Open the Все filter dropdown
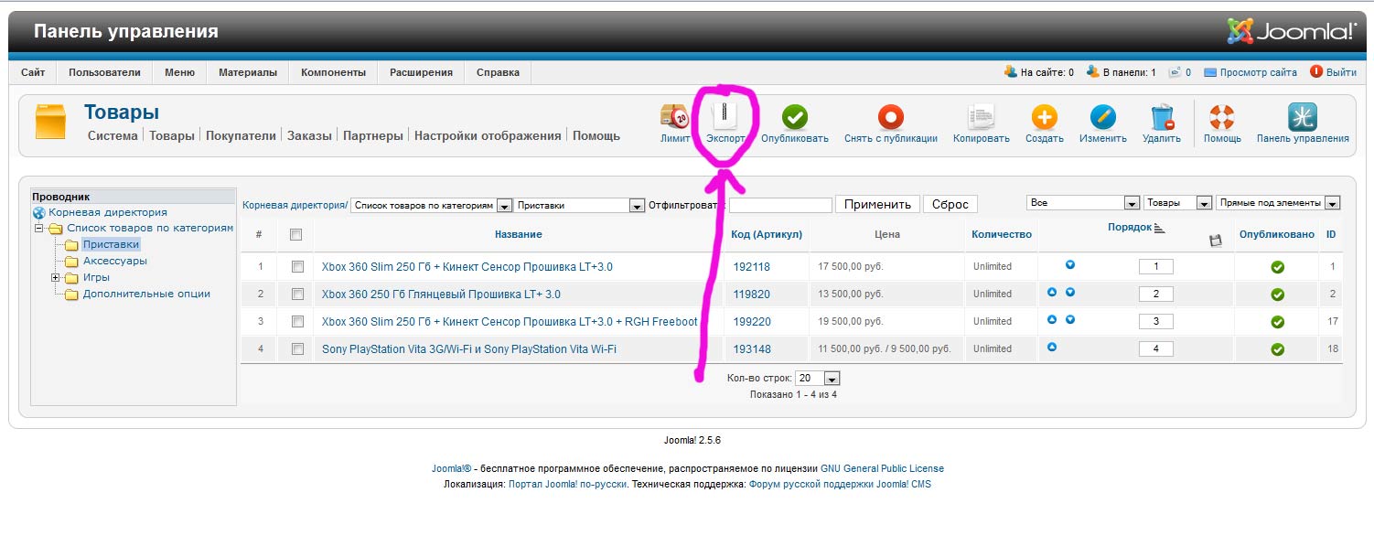This screenshot has height=557, width=1374. pos(1083,203)
